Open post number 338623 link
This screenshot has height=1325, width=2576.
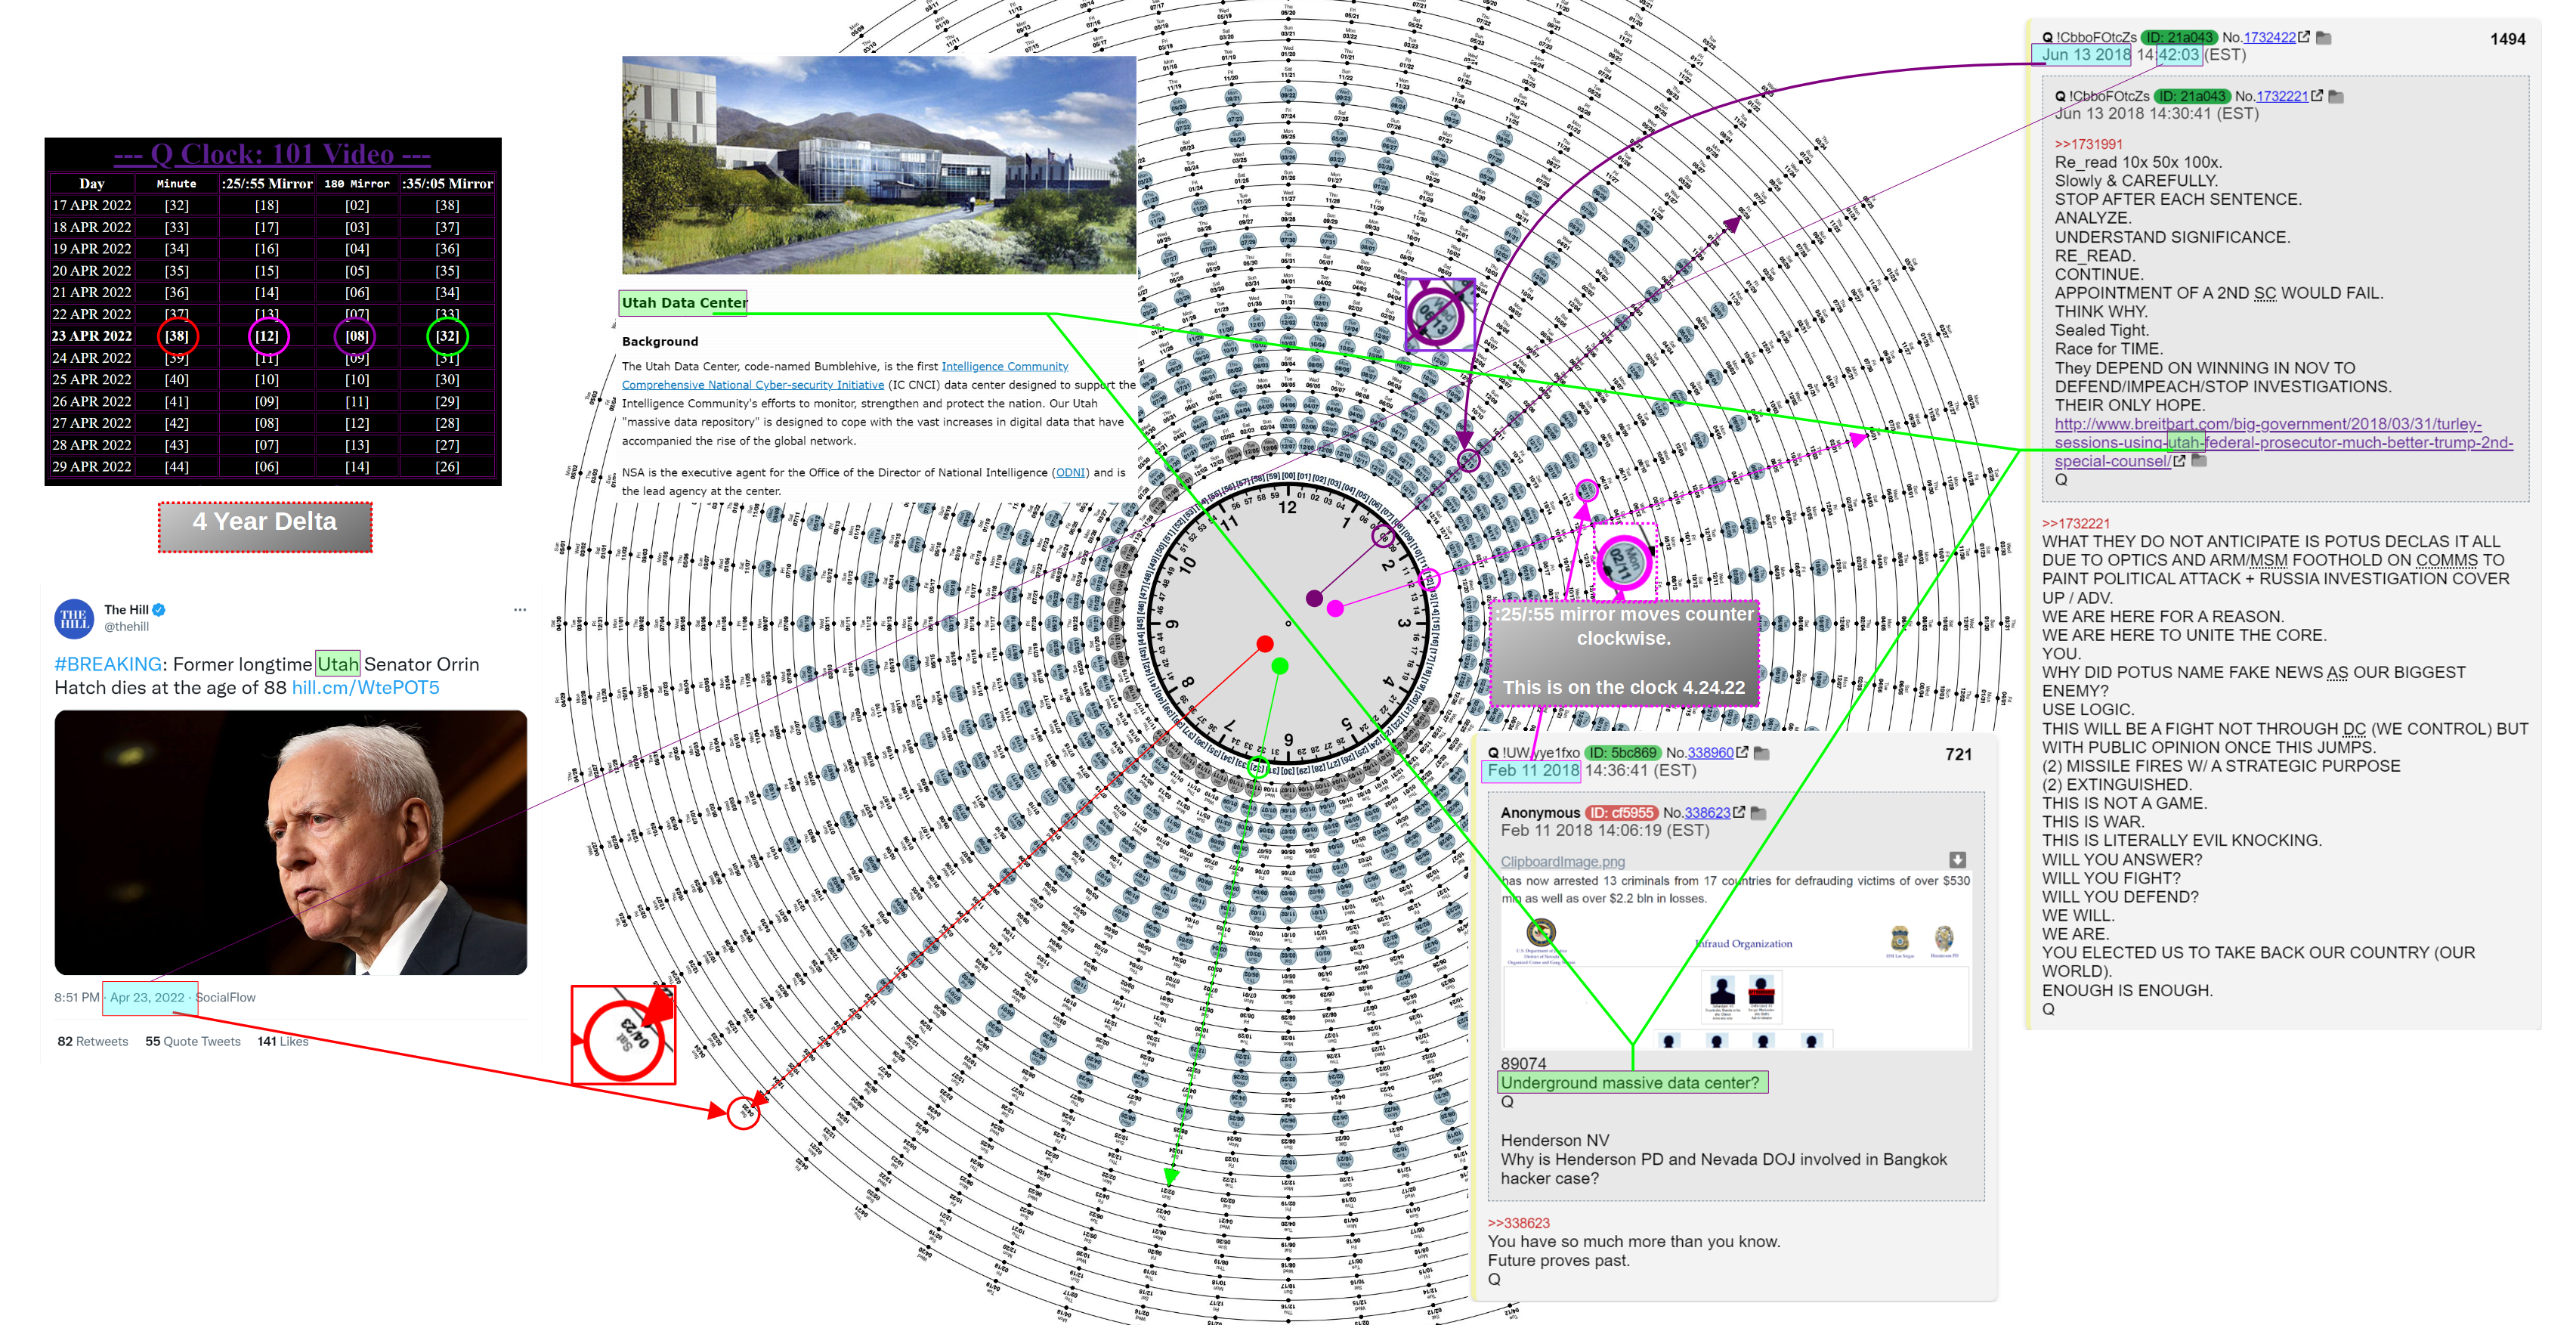tap(1707, 813)
